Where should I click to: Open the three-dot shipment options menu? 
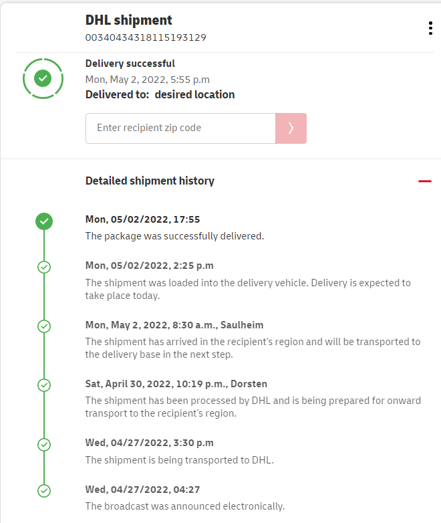coord(430,28)
